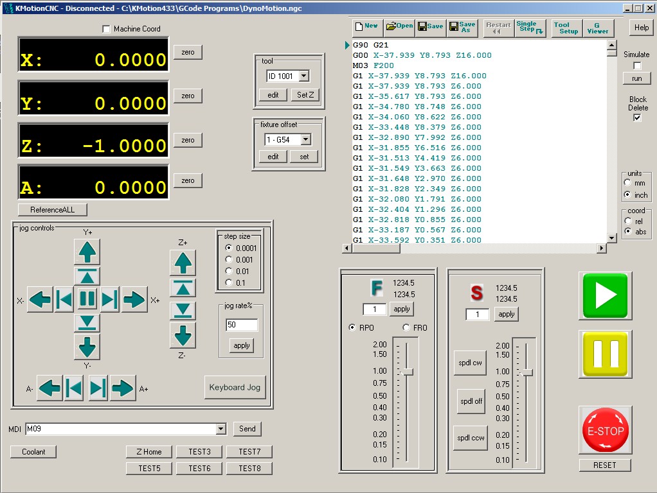
Task: Click the Z- jog down arrow
Action: [183, 335]
